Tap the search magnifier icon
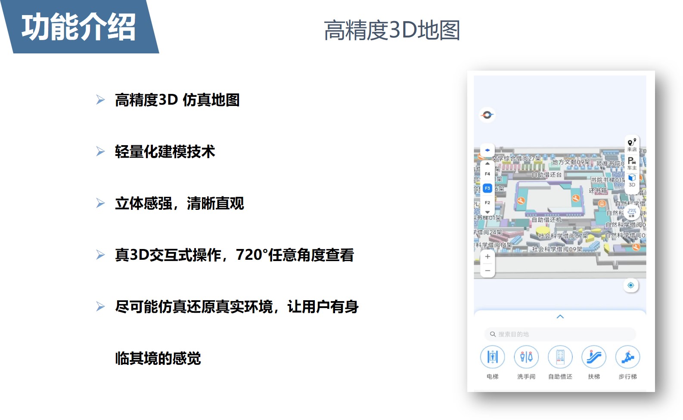Screen dimensions: 683x420 pos(493,334)
